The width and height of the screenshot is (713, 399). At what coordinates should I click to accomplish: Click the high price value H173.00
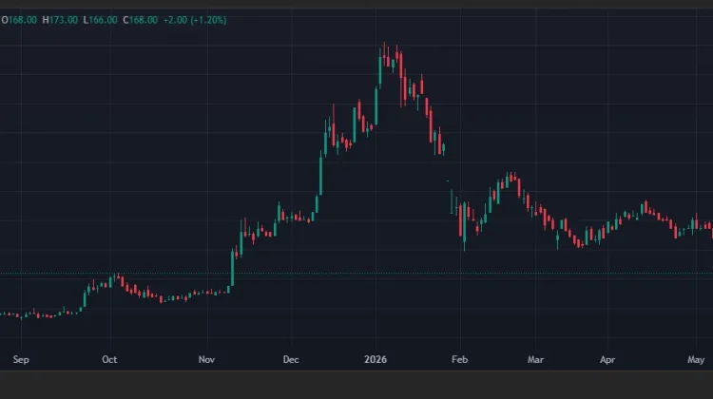coord(60,20)
